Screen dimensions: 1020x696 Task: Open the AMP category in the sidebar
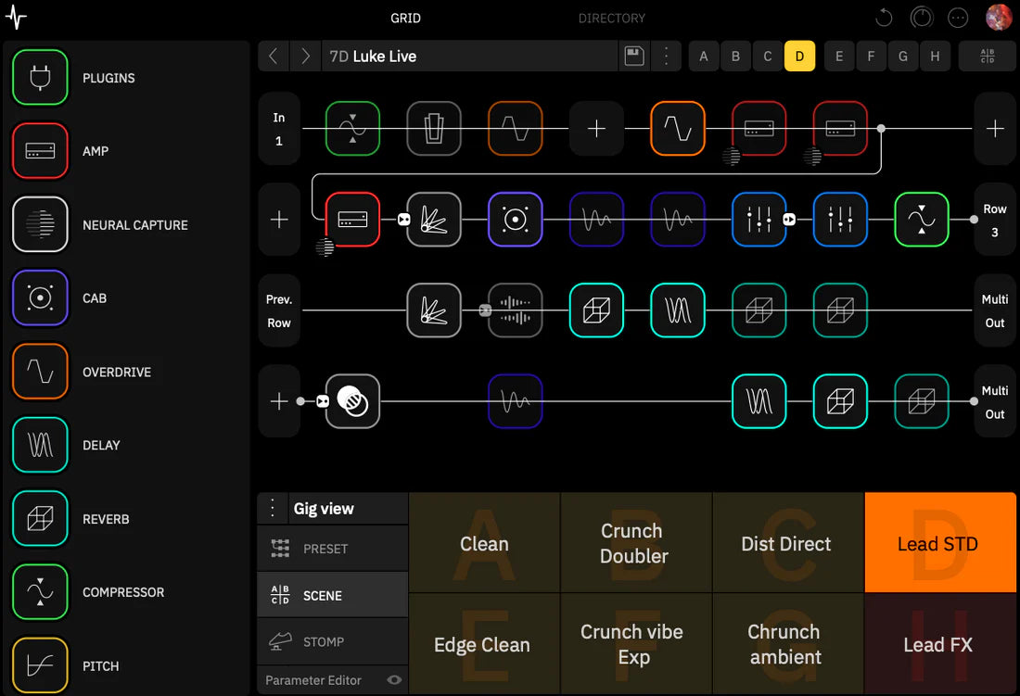tap(40, 151)
